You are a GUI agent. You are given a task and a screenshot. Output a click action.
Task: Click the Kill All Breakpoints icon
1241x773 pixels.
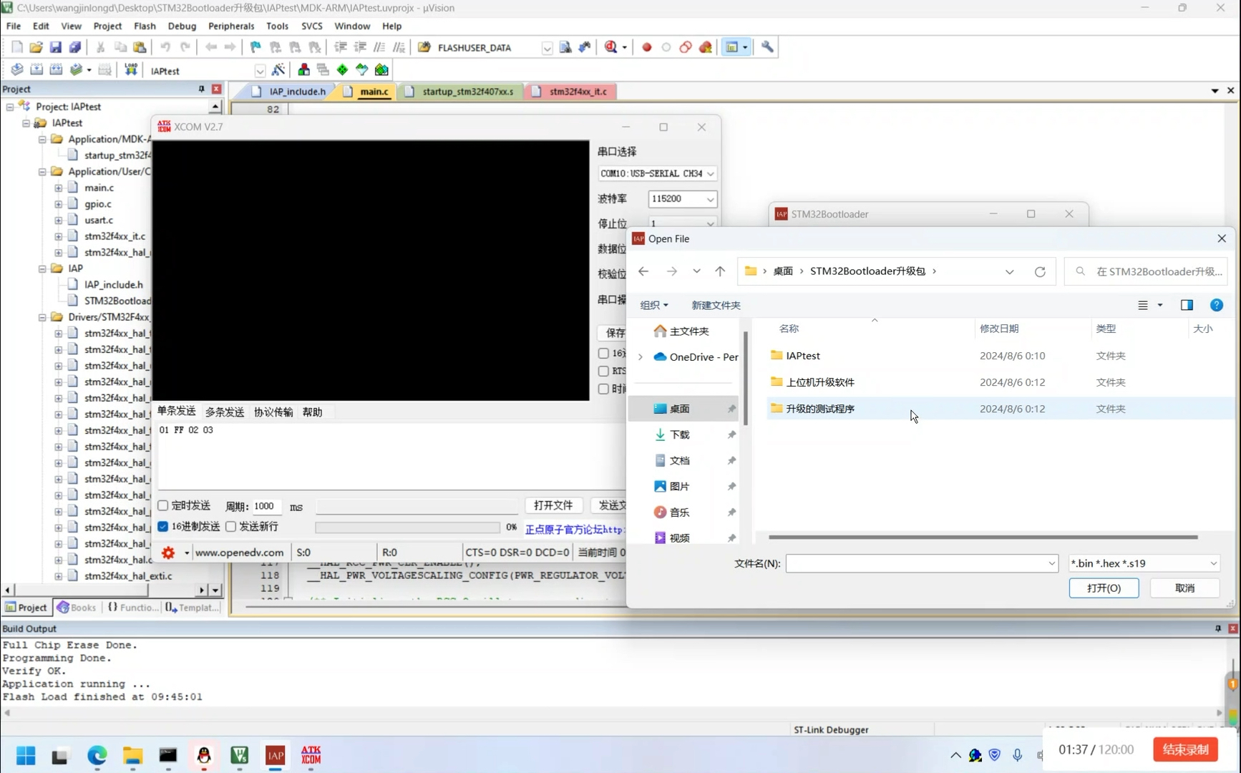coord(704,47)
